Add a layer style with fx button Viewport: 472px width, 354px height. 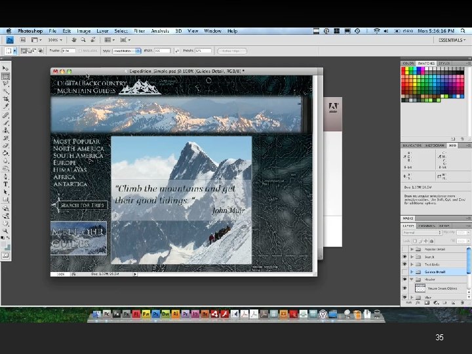coord(418,303)
